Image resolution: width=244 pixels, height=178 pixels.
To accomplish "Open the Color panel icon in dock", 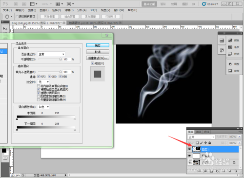I will coord(230,40).
